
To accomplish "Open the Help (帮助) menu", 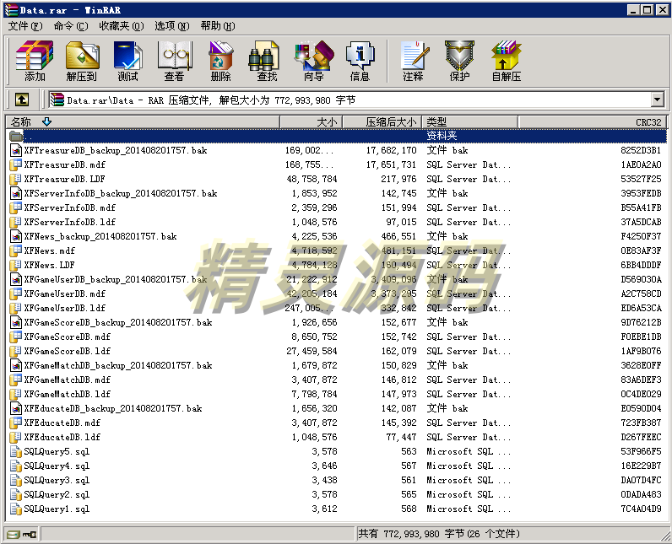I will click(218, 26).
